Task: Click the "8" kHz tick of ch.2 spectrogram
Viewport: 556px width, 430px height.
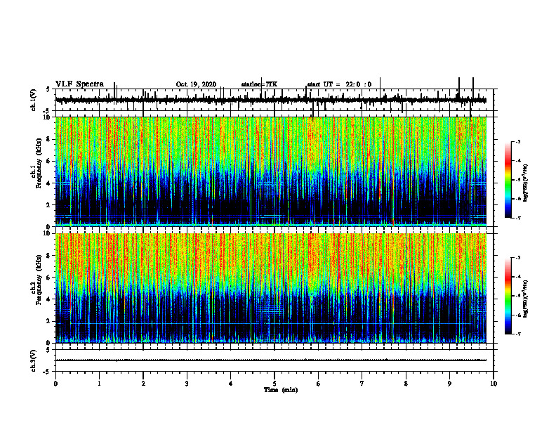Action: (49, 256)
